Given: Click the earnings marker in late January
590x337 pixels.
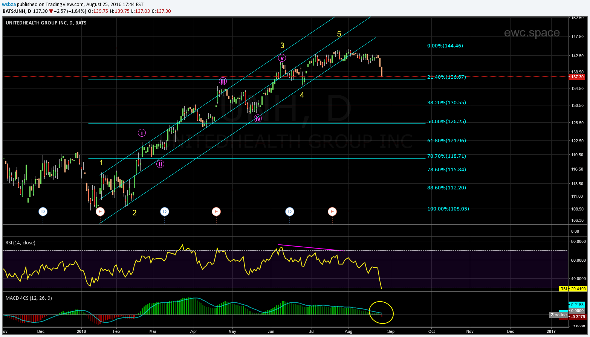Looking at the screenshot, I should point(100,212).
